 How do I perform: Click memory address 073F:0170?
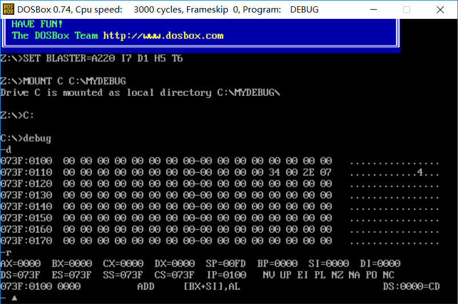click(x=26, y=241)
